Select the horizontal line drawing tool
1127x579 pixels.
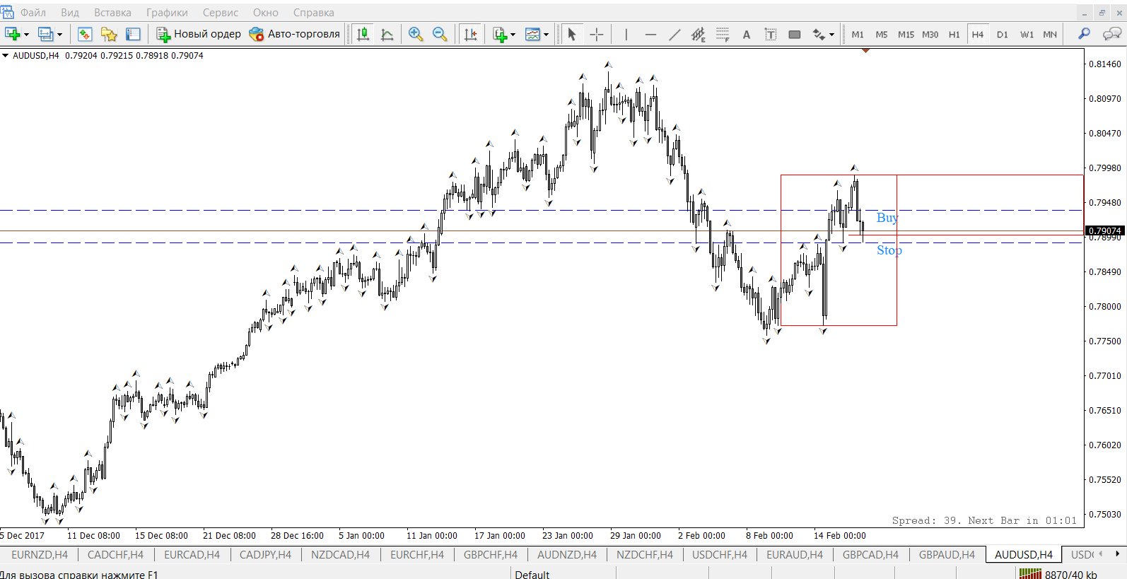pyautogui.click(x=650, y=34)
